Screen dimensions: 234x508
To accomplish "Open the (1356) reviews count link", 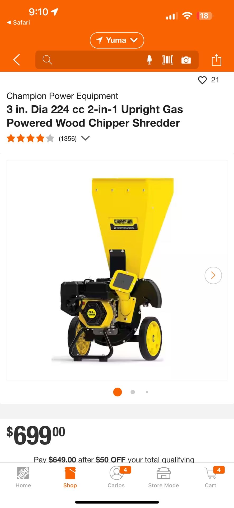I will (68, 139).
